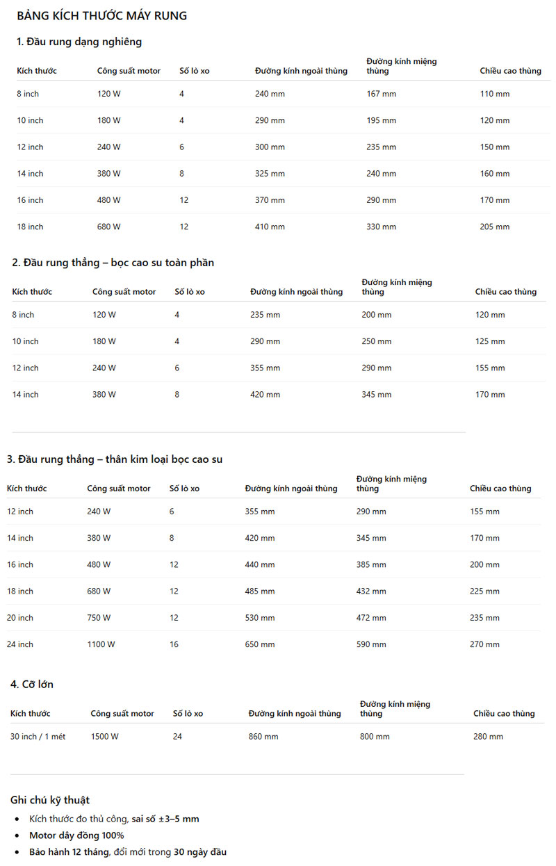Select heading '1. Đầu rung dạng nghiêng'
Image resolution: width=556 pixels, height=866 pixels.
point(79,42)
